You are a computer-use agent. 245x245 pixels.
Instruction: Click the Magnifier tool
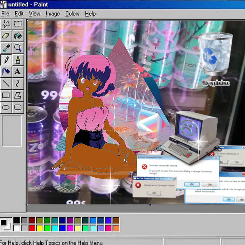18,48
